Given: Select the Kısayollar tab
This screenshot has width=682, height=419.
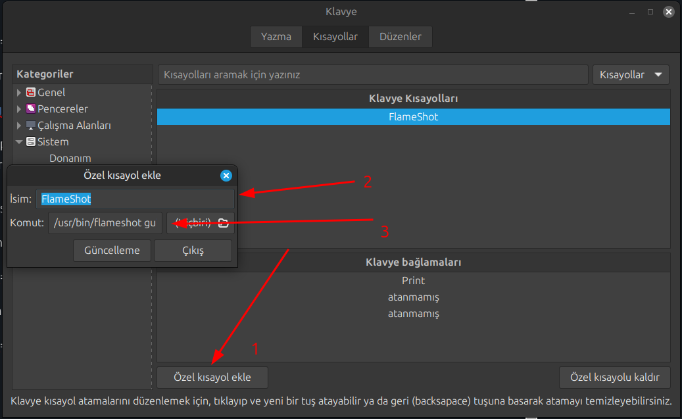Looking at the screenshot, I should tap(335, 37).
